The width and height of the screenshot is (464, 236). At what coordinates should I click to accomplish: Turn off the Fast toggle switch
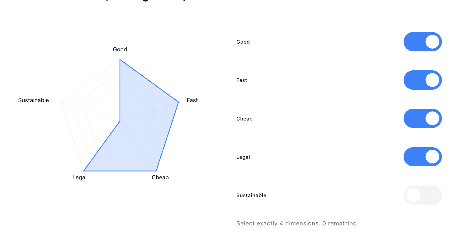click(x=423, y=80)
